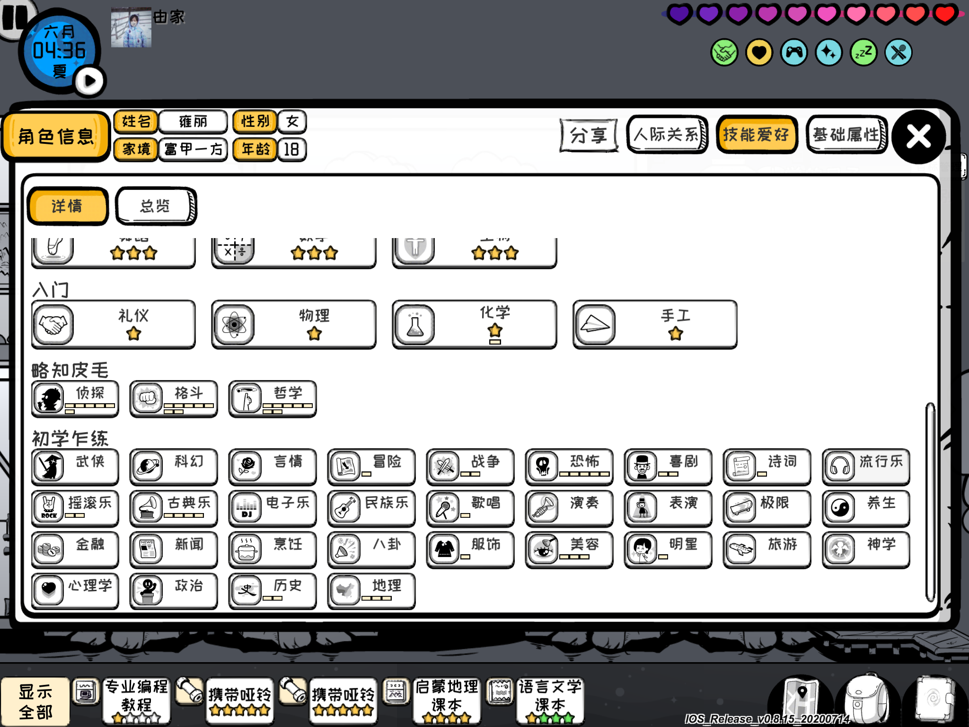Open the 武侠 swordsman hobby

(75, 467)
